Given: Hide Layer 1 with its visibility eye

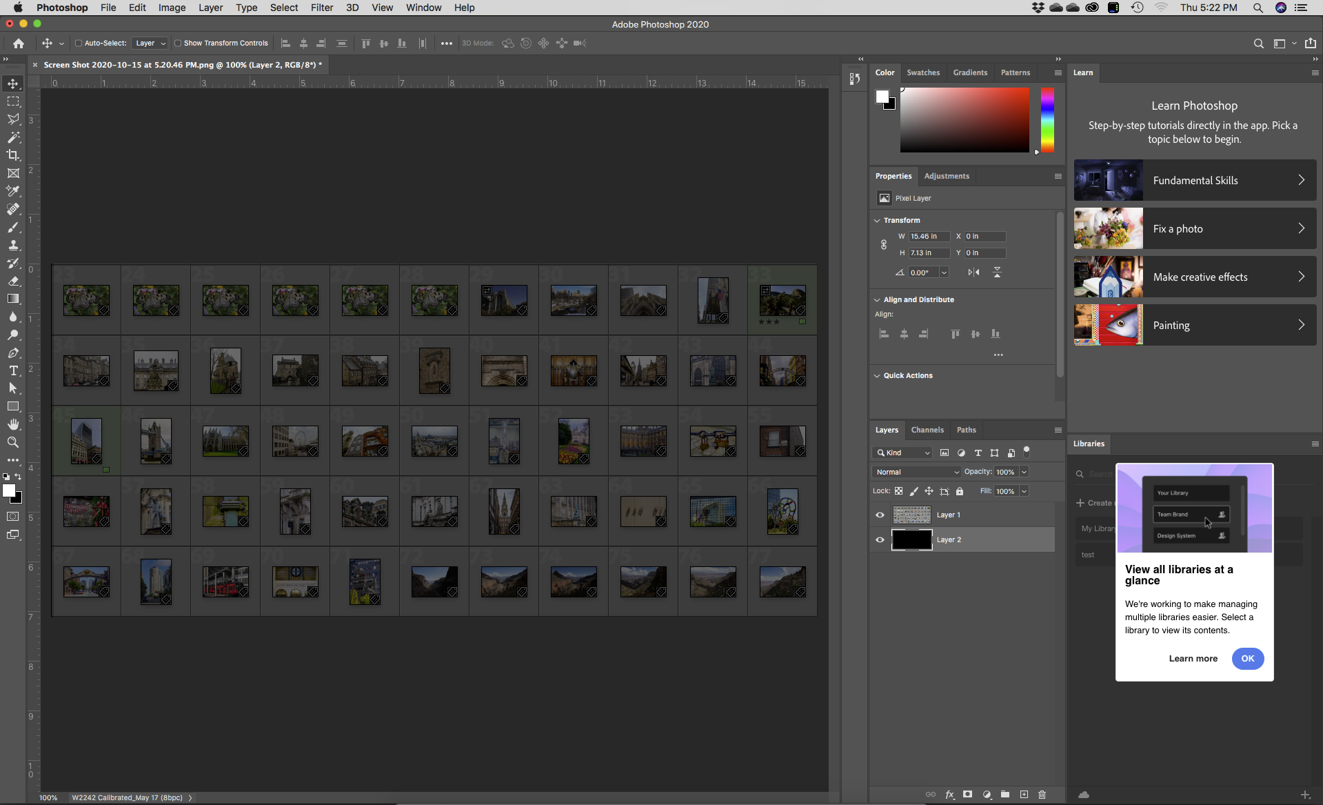Looking at the screenshot, I should [x=880, y=514].
